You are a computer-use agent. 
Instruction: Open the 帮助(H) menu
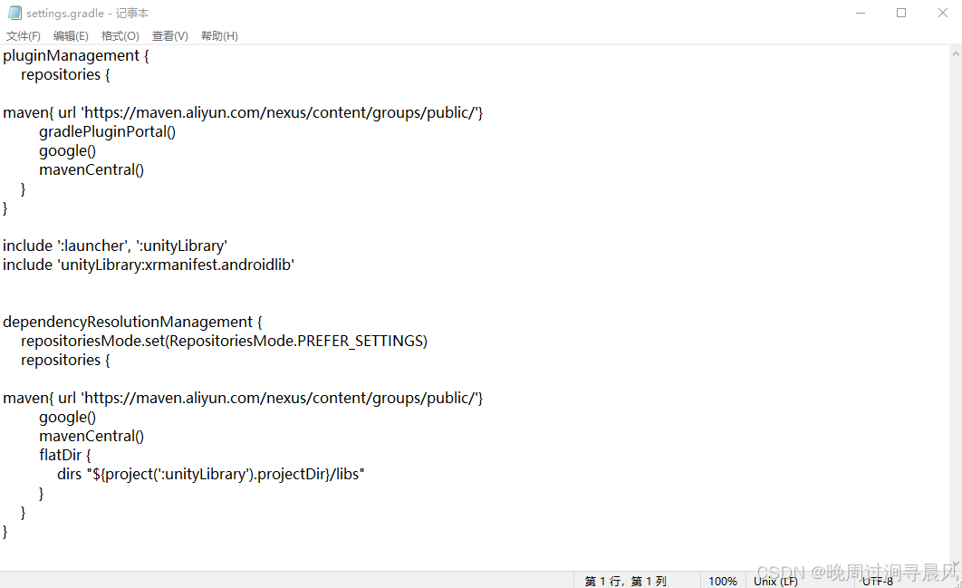point(218,35)
